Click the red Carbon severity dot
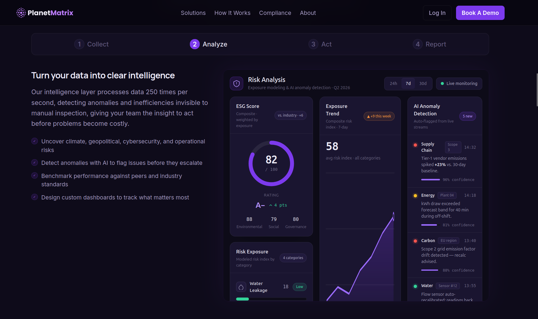This screenshot has height=319, width=538. pos(415,241)
